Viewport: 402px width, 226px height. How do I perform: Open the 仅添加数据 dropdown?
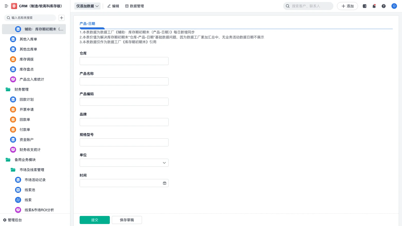point(87,6)
